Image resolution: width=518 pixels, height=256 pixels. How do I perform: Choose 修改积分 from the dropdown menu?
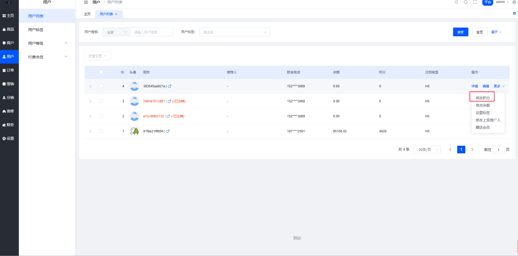[x=483, y=98]
